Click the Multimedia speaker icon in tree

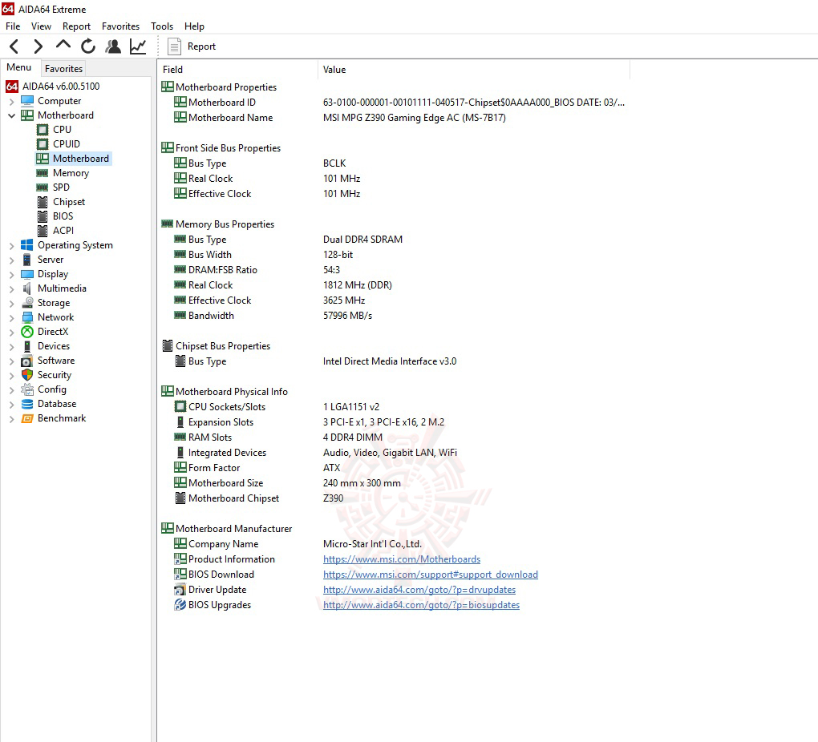click(x=27, y=288)
